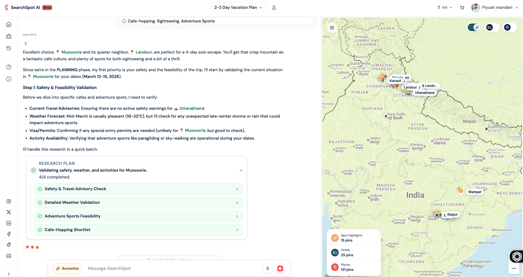This screenshot has height=277, width=523.
Task: Click the share/export icon
Action: (274, 8)
